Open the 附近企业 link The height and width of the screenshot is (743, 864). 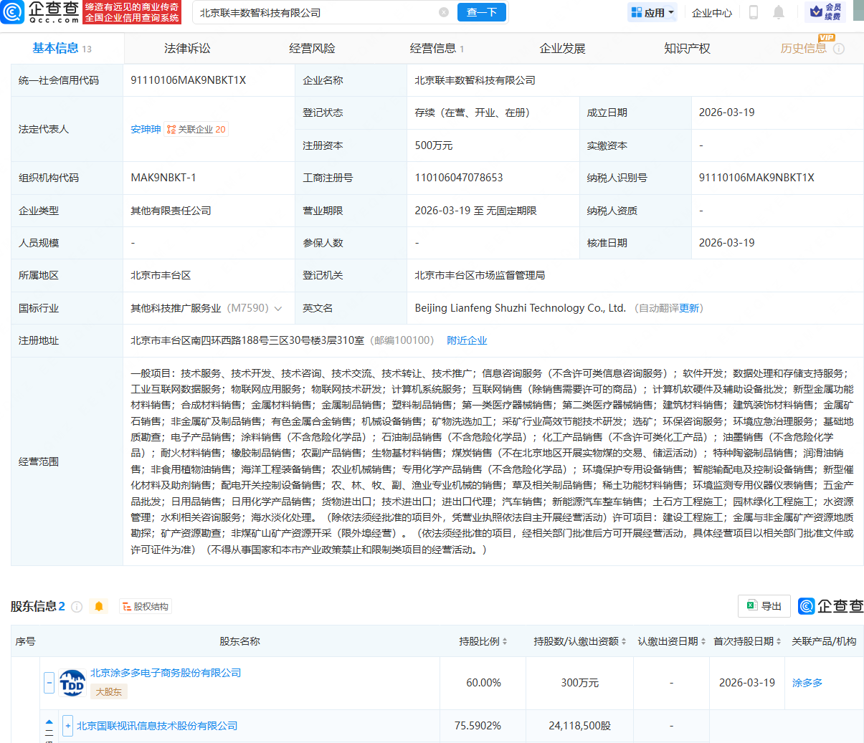(x=467, y=340)
